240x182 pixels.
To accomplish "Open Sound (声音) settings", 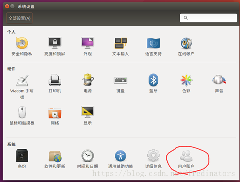I will 219,84.
